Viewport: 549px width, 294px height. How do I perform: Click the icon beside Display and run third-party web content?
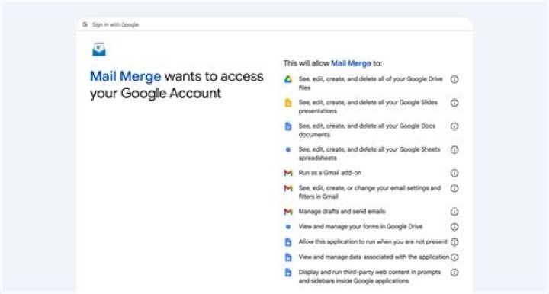pyautogui.click(x=287, y=273)
